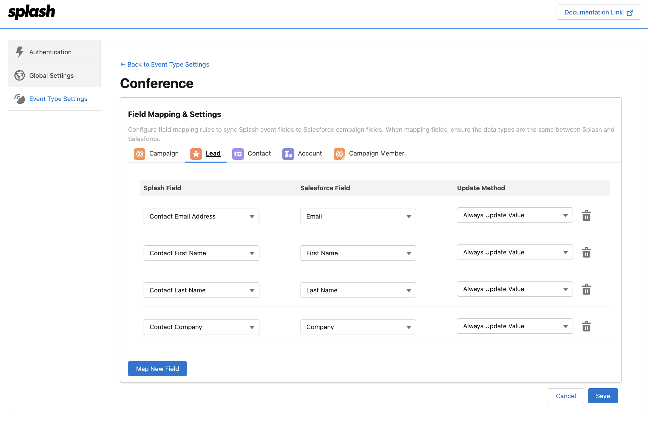Click the Field Mapping & Settings heading
This screenshot has width=648, height=422.
tap(174, 114)
